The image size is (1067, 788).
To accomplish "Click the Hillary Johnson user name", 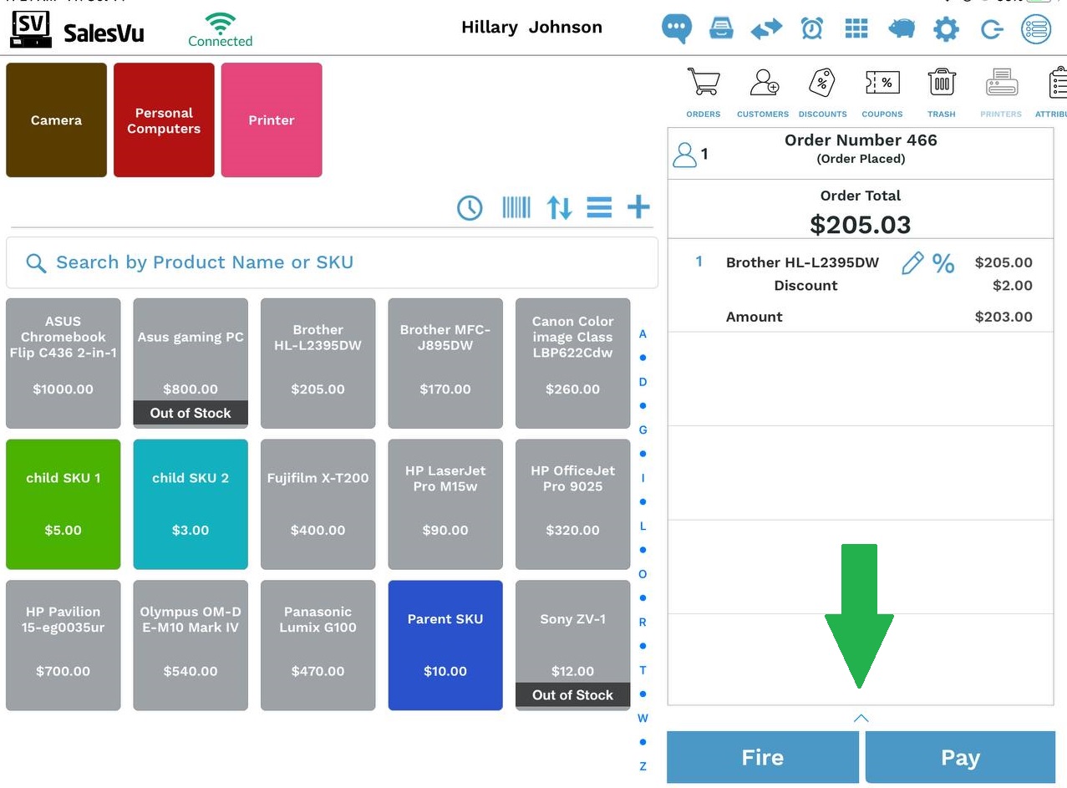I will pyautogui.click(x=531, y=28).
